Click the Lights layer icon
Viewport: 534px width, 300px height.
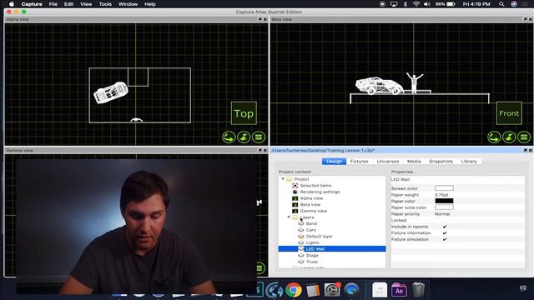[301, 242]
